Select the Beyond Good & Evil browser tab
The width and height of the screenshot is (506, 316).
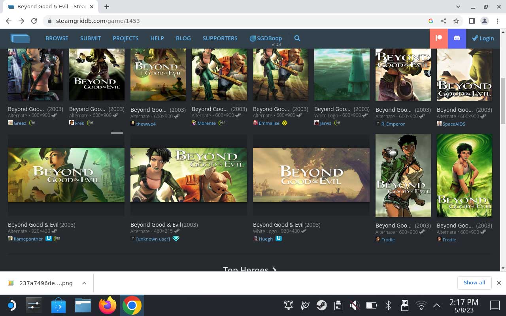(x=51, y=7)
